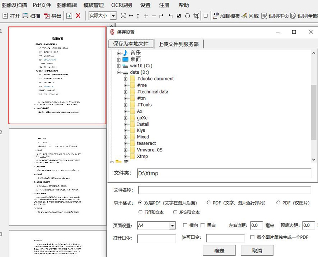Open the Pdf文件 menu
The height and width of the screenshot is (257, 318).
[42, 5]
